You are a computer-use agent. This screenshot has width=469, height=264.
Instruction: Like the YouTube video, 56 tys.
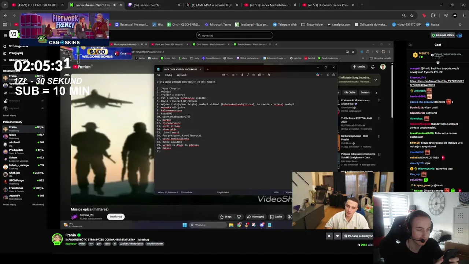pos(226,217)
